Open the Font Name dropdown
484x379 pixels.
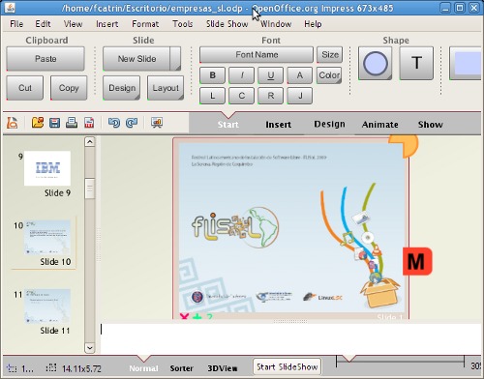pyautogui.click(x=257, y=55)
